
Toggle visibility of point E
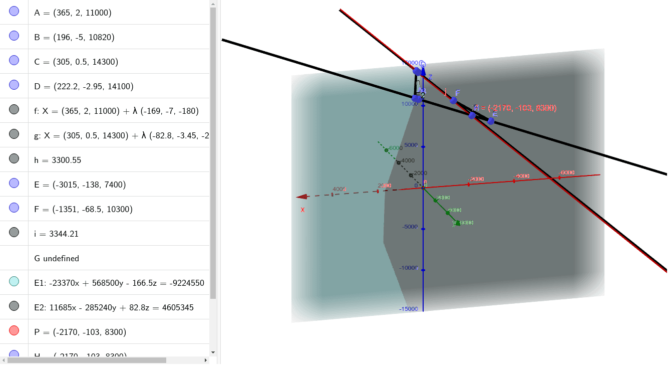click(x=14, y=183)
